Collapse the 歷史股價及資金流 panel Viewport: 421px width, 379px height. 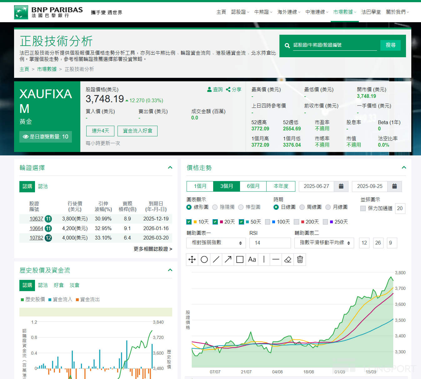coord(170,270)
